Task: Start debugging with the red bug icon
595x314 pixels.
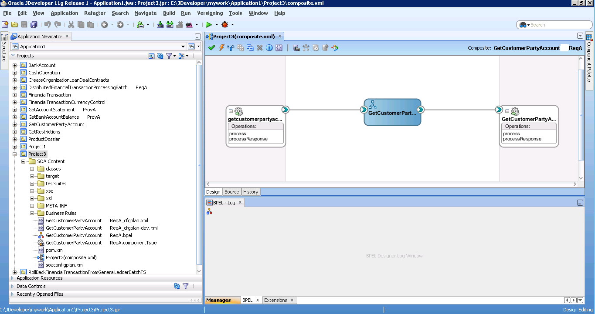Action: 224,25
